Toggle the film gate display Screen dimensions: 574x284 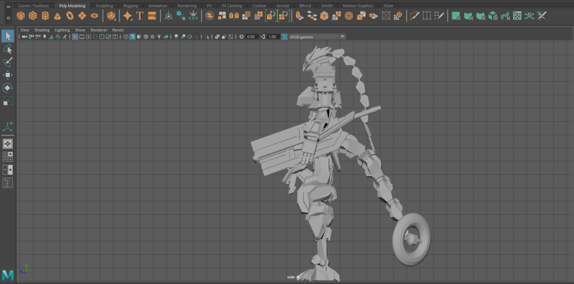click(82, 36)
